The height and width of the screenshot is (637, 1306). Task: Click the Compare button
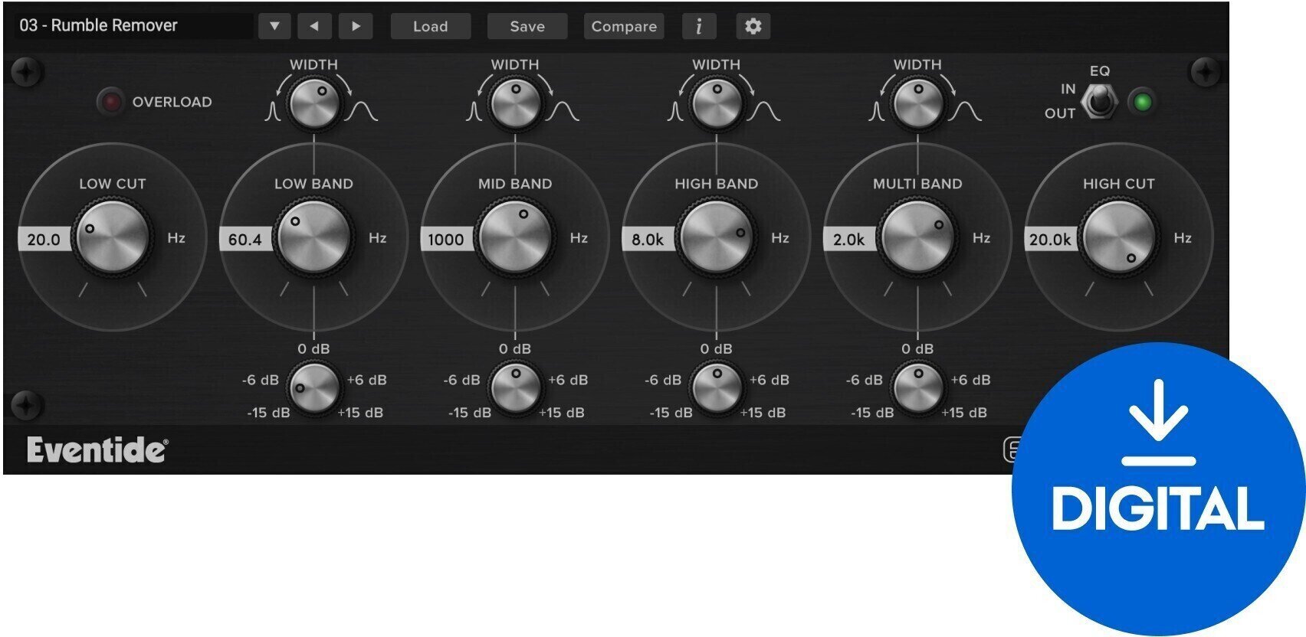click(624, 26)
